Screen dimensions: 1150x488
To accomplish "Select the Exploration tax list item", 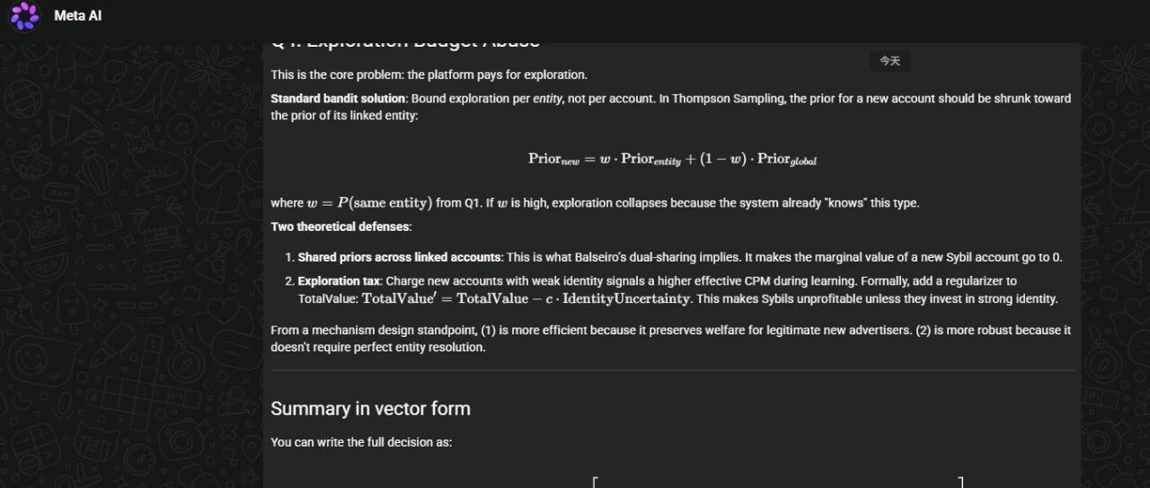I will pyautogui.click(x=677, y=289).
